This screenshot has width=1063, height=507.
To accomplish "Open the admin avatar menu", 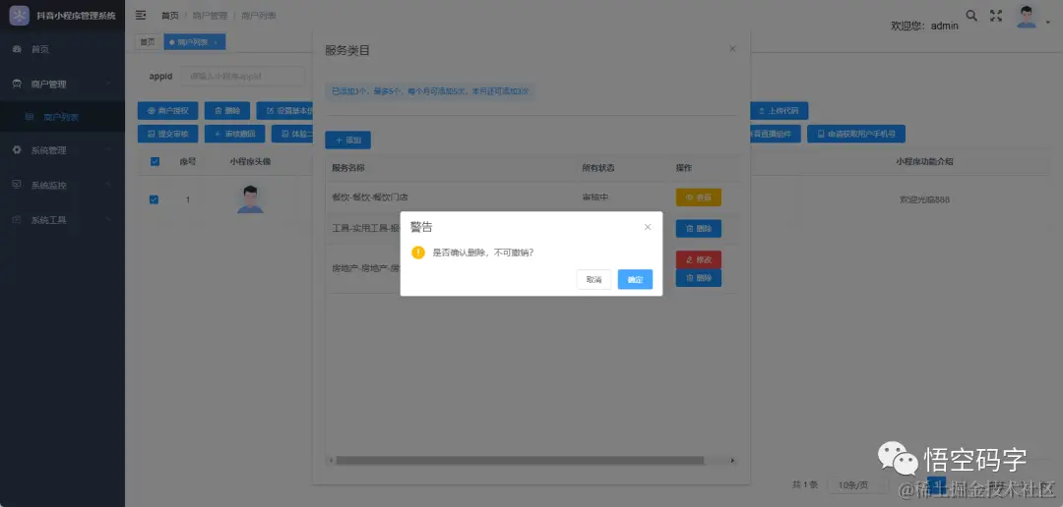I will point(1027,17).
